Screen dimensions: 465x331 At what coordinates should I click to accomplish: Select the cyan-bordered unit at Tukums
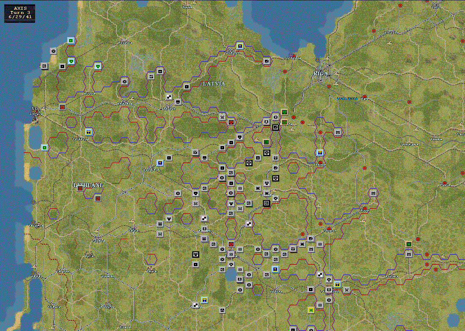tap(240, 46)
